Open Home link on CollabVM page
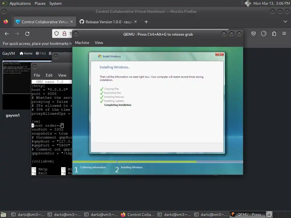 (x=26, y=53)
